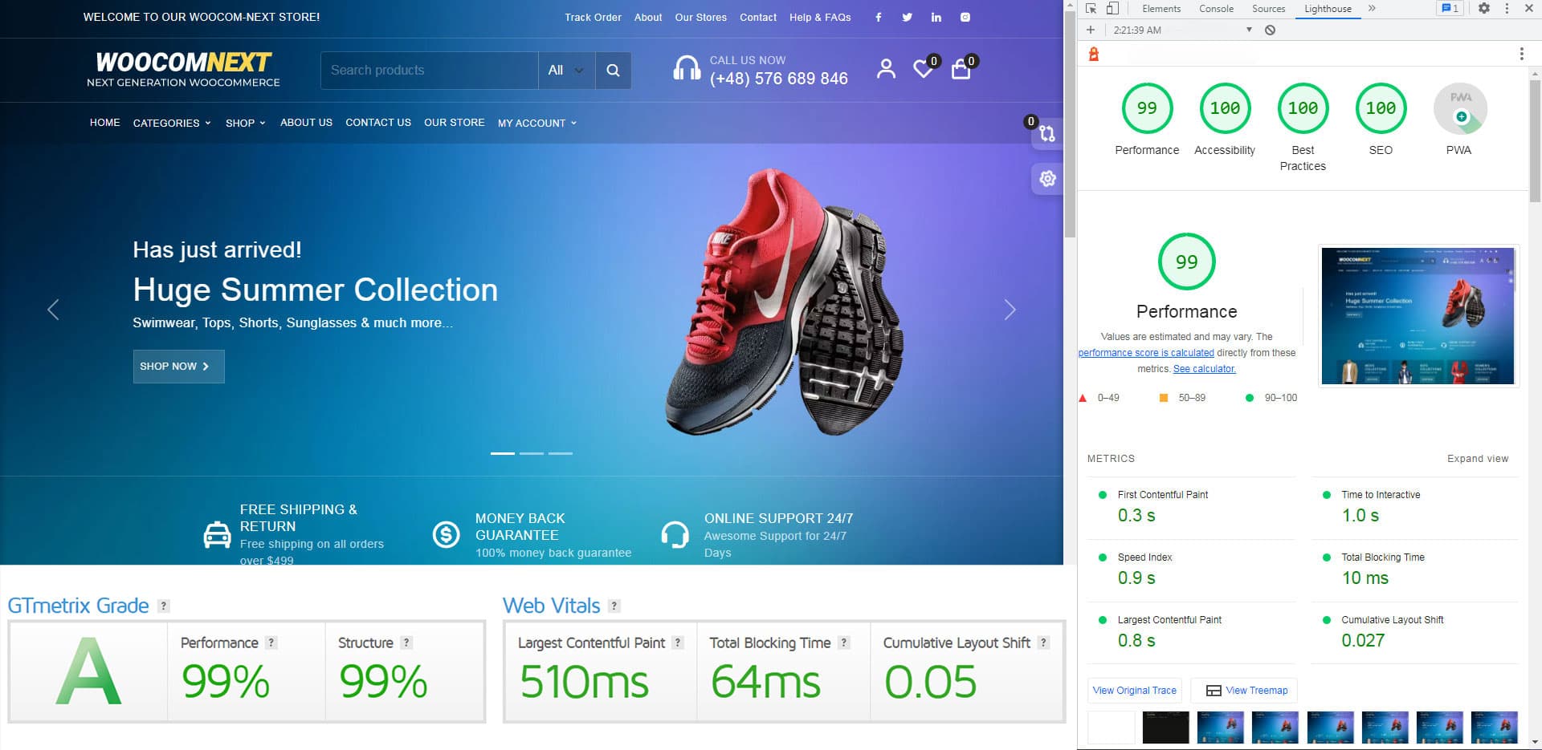Screen dimensions: 1542x750
Task: Run the Lighthouse audit icon in the panel
Action: (x=1092, y=54)
